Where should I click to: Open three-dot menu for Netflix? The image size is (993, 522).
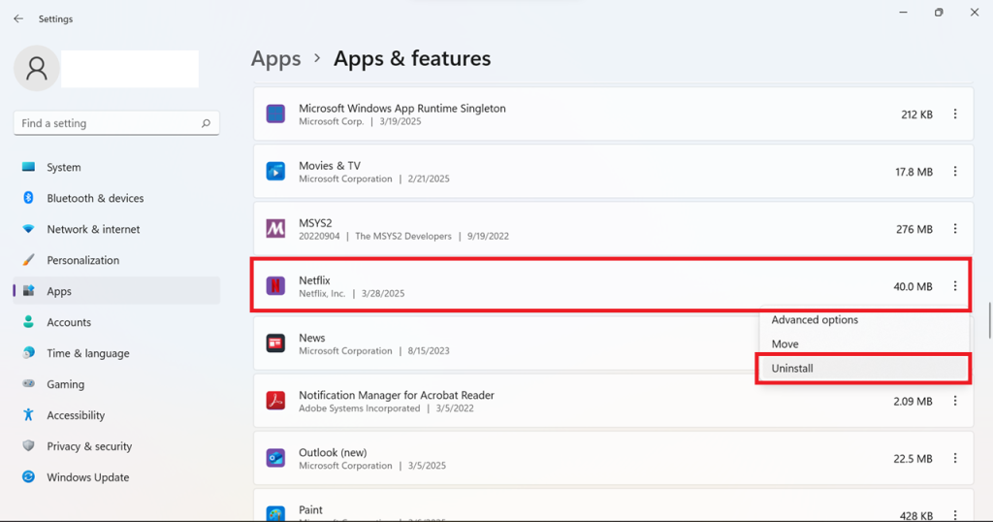[x=955, y=286]
